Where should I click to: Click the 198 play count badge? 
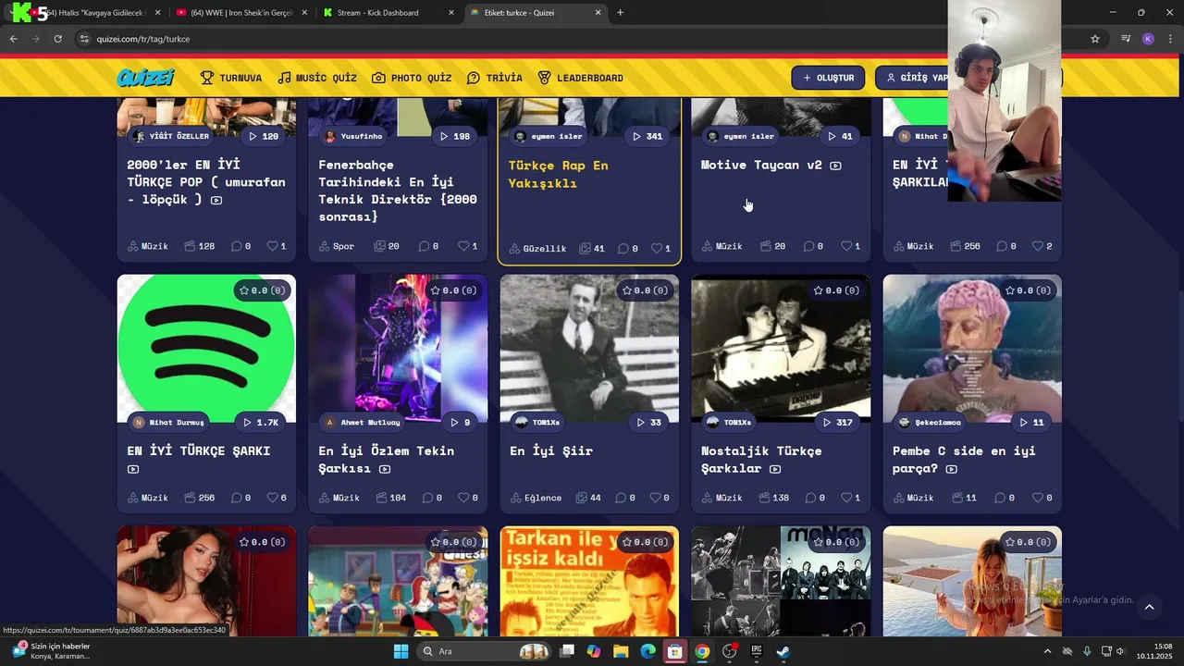pyautogui.click(x=454, y=136)
